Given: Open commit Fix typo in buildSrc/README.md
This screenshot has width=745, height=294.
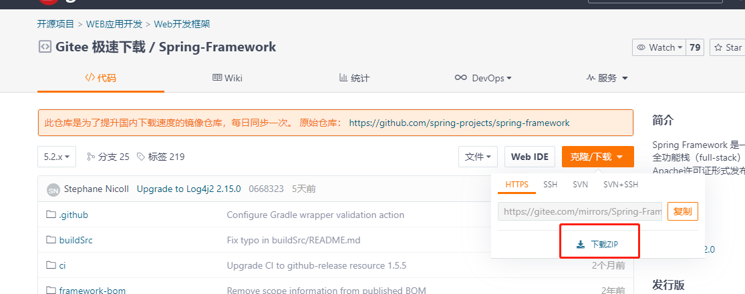Looking at the screenshot, I should [293, 240].
